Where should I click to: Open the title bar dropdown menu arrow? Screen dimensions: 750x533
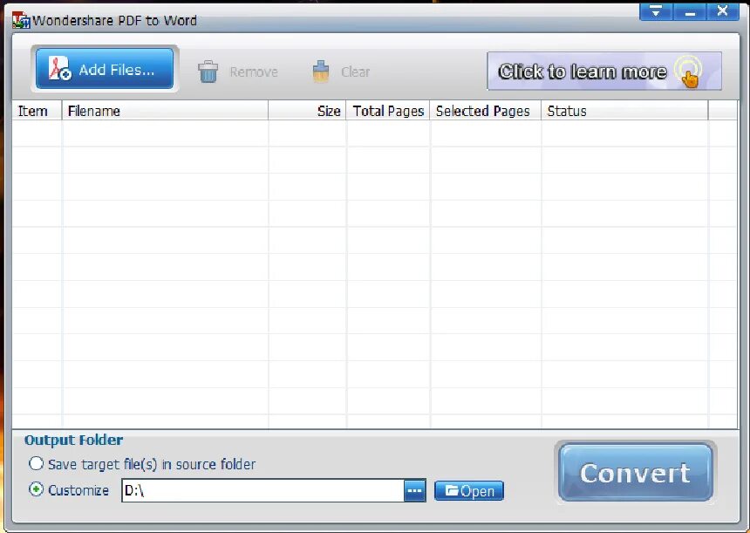(x=656, y=11)
